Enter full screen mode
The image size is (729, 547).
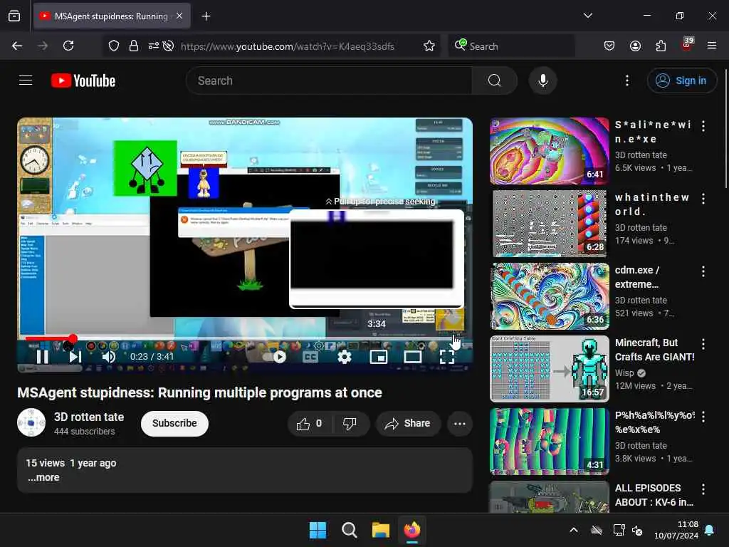[x=447, y=357]
